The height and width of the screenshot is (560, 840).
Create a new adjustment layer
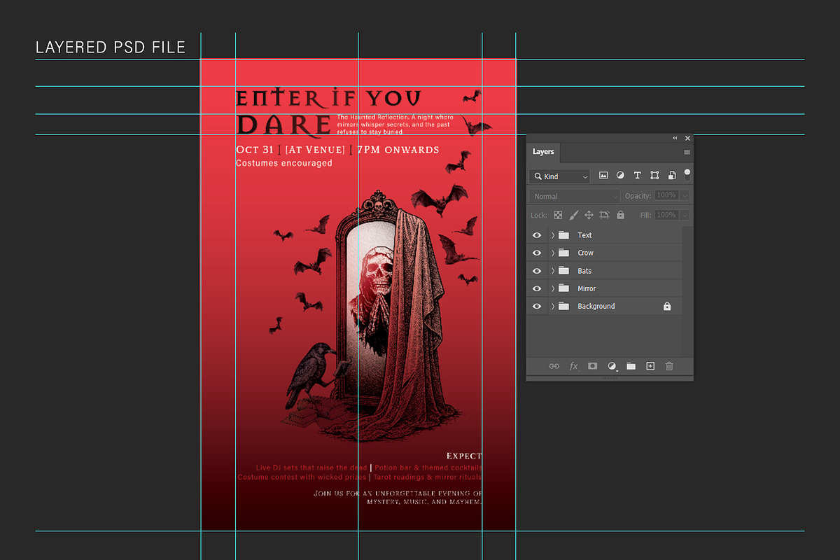pos(611,365)
